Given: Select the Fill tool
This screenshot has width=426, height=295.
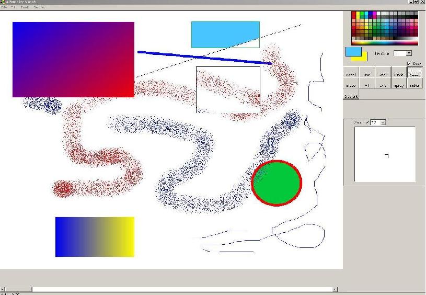Looking at the screenshot, I should (x=367, y=85).
